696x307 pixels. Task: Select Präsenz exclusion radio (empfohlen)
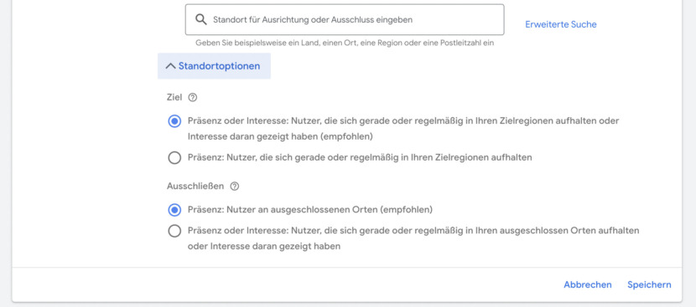point(174,209)
